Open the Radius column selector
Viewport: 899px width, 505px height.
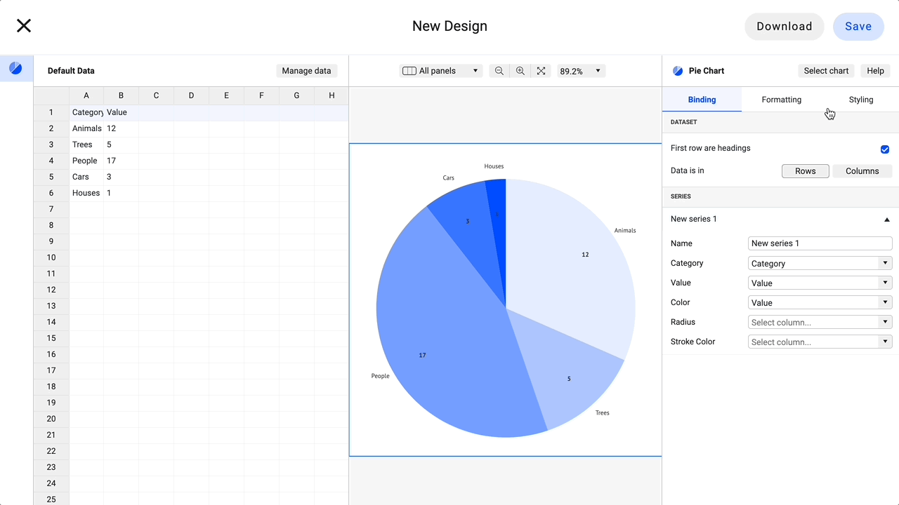[x=820, y=322]
